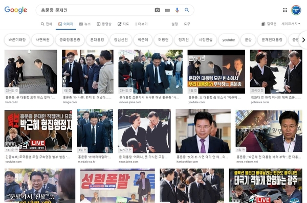The width and height of the screenshot is (307, 203).
Task: Go to the Google logo homepage
Action: click(x=16, y=10)
